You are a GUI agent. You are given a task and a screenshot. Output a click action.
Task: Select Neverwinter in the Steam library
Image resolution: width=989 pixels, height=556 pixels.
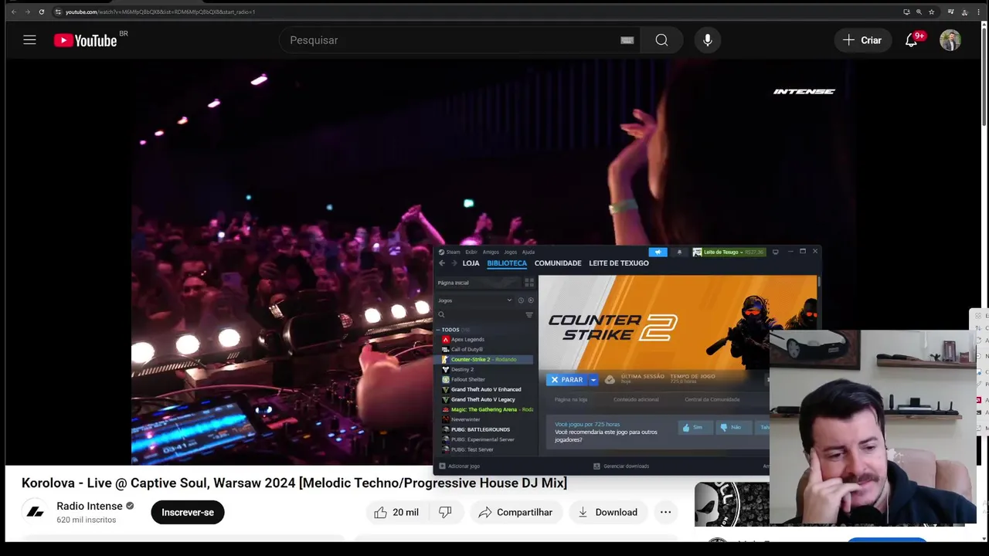(x=465, y=419)
